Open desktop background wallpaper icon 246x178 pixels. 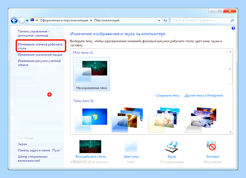[90, 147]
